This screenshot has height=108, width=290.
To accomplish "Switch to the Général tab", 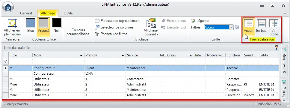I will coord(26,13).
